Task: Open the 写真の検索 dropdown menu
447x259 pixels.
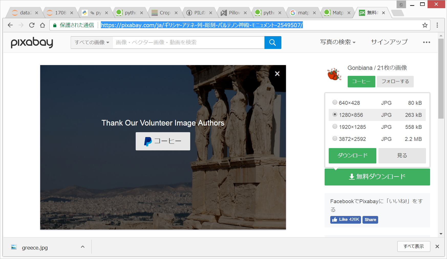Action: pos(338,42)
